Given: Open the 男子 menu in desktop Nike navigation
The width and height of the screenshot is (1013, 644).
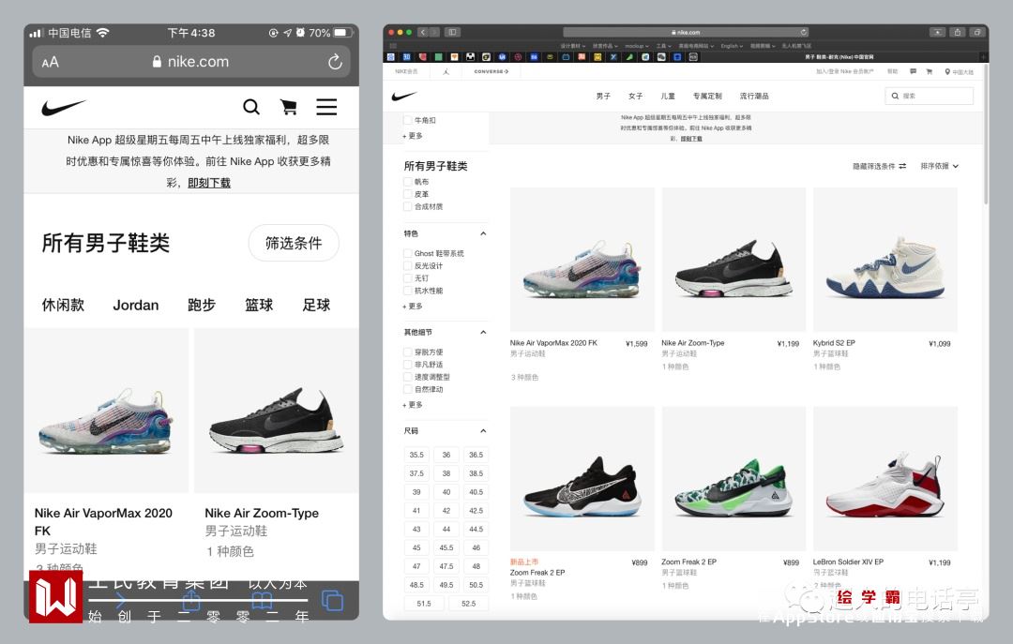Looking at the screenshot, I should coord(603,97).
